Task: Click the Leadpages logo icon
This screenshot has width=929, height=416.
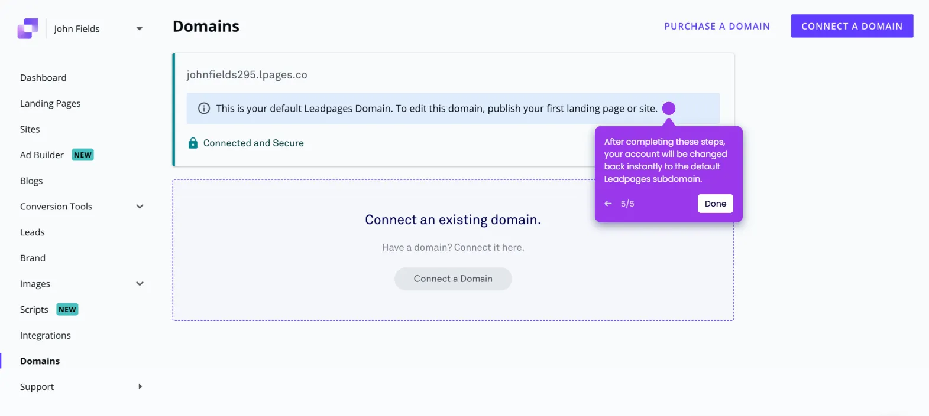Action: [x=28, y=28]
